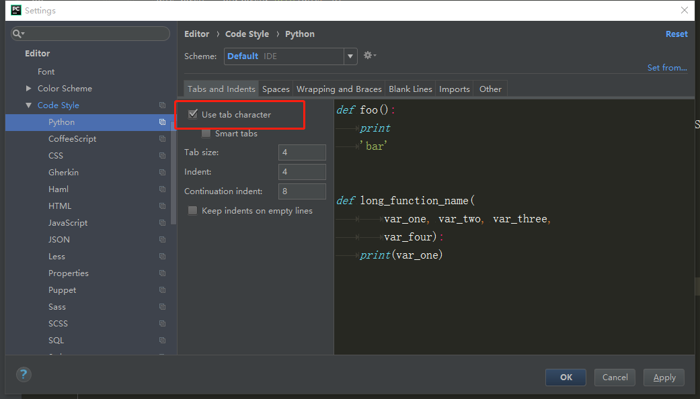Screen dimensions: 700x399
Task: Open help with the question mark icon
Action: [x=24, y=374]
